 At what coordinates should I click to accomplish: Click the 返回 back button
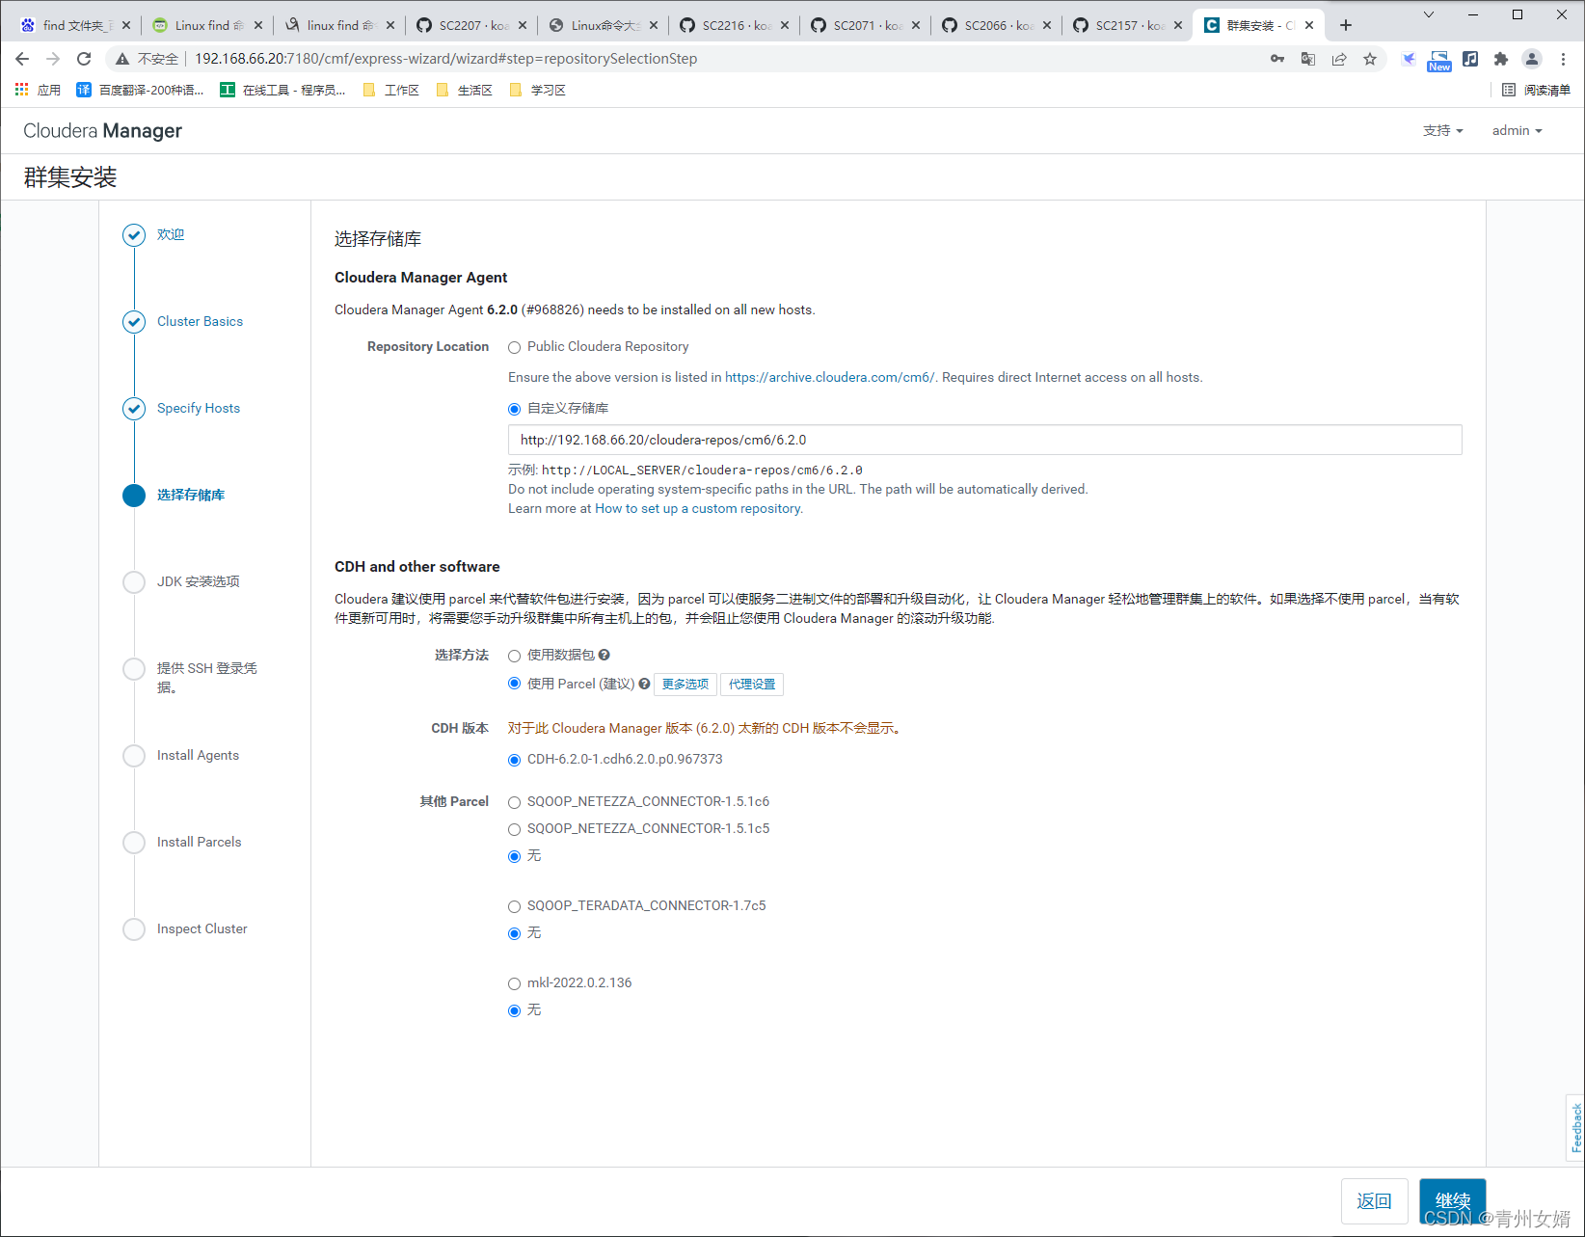click(x=1374, y=1201)
